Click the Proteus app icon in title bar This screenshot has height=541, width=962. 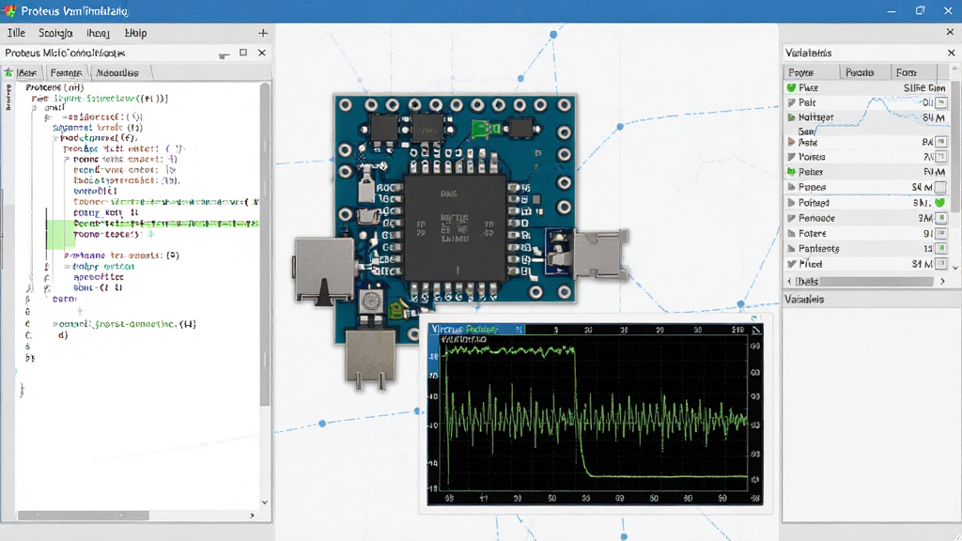9,11
